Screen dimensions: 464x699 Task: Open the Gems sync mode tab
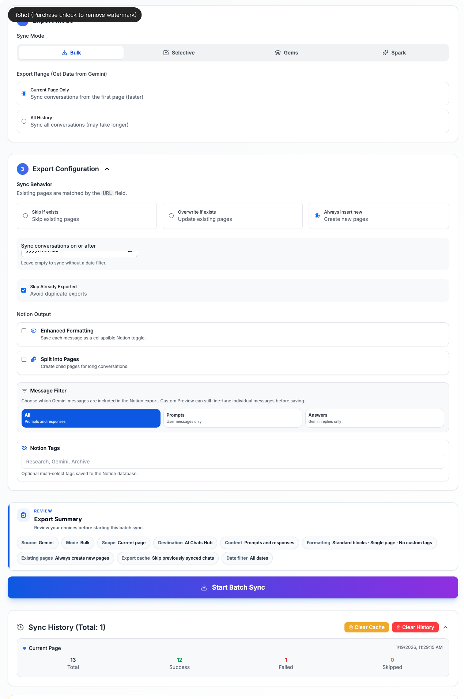[287, 53]
